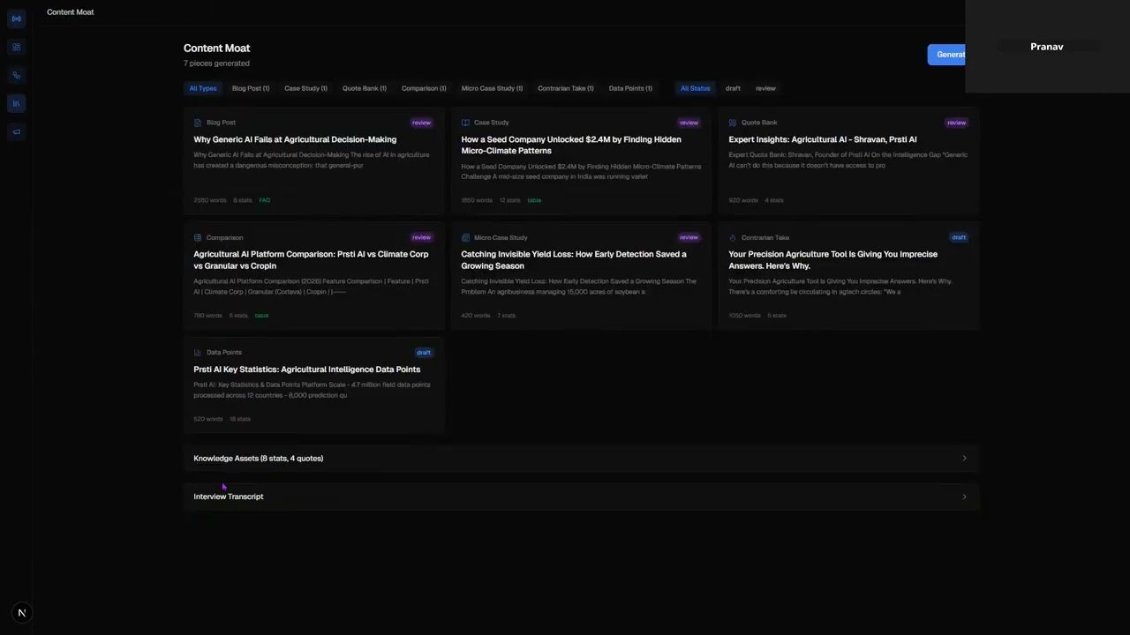Image resolution: width=1130 pixels, height=635 pixels.
Task: Click the Interview Transcript chevron arrow
Action: tap(964, 497)
